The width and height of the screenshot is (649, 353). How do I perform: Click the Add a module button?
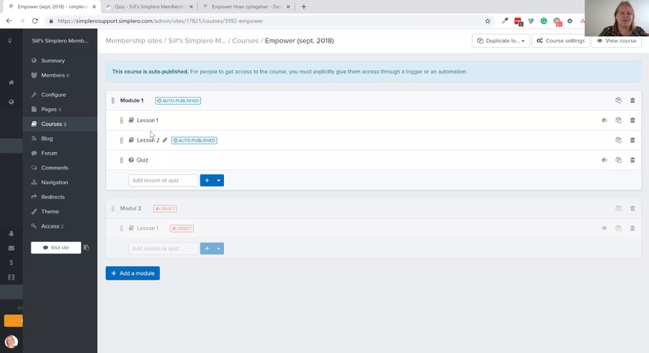pos(132,273)
